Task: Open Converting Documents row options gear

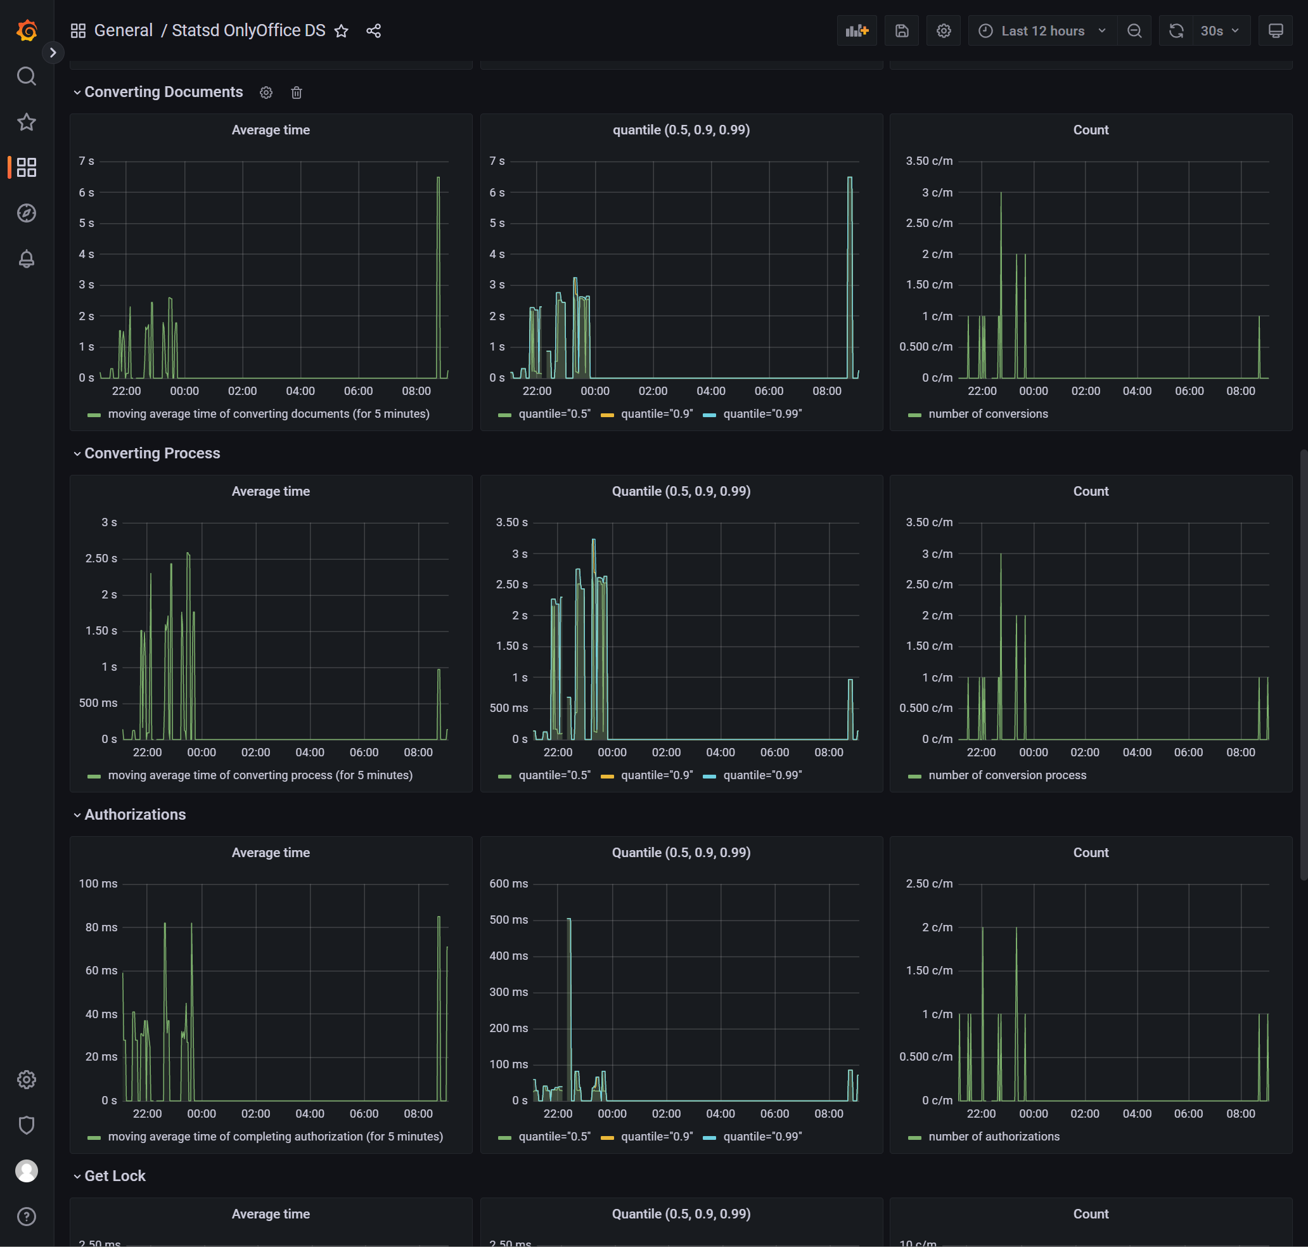Action: tap(266, 93)
